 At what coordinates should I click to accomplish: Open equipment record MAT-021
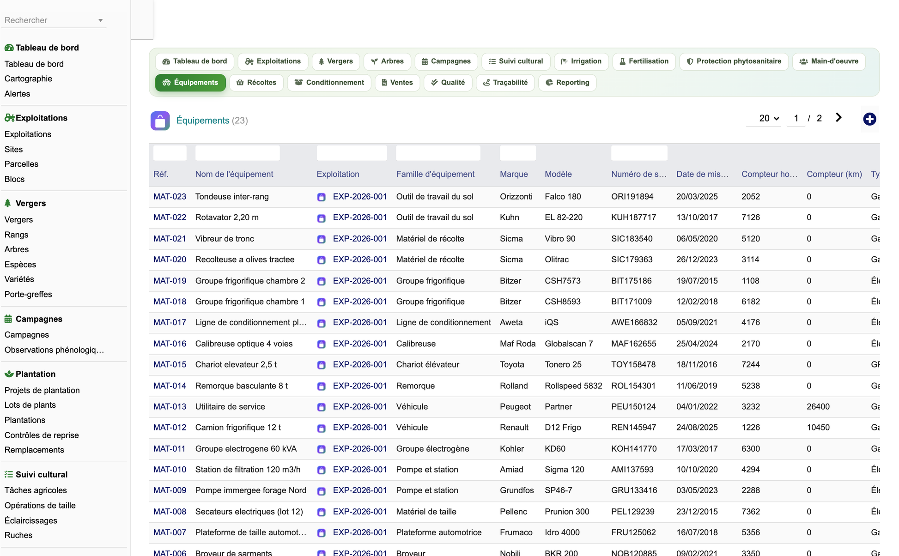tap(170, 239)
